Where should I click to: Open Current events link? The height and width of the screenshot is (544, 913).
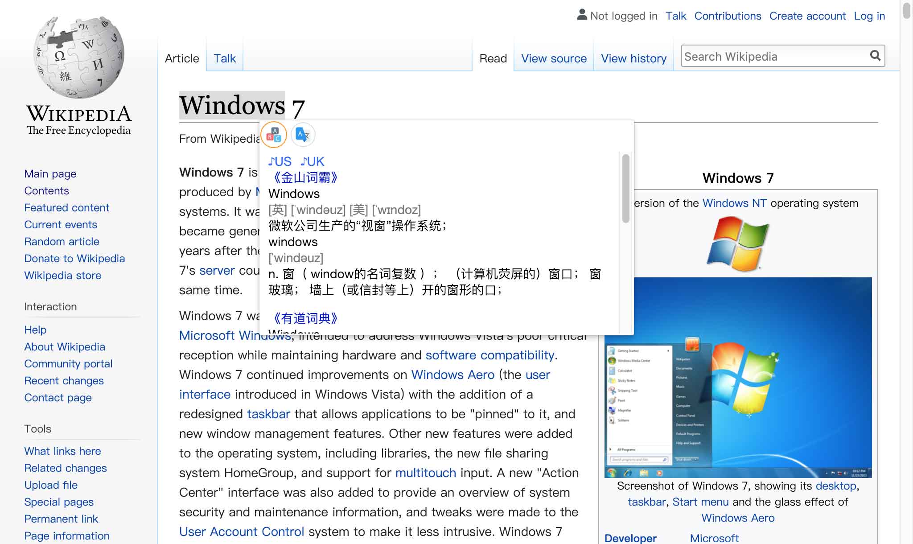61,225
